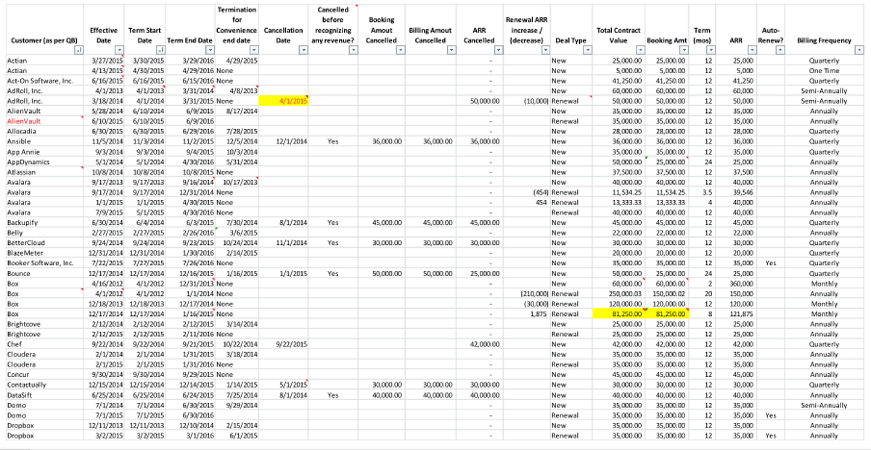Open Renewal ARR increase / (decrease) filter
The height and width of the screenshot is (450, 871).
547,50
